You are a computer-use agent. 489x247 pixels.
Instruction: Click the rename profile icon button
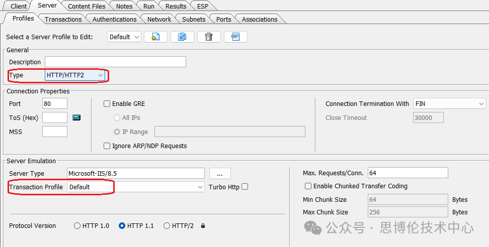pyautogui.click(x=235, y=37)
